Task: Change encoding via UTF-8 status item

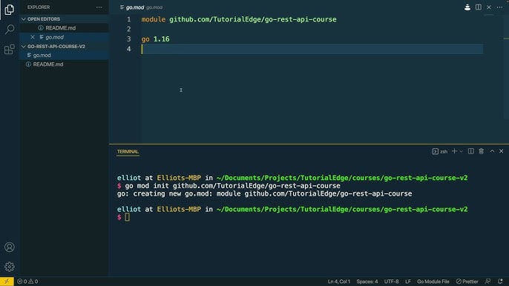Action: tap(392, 282)
